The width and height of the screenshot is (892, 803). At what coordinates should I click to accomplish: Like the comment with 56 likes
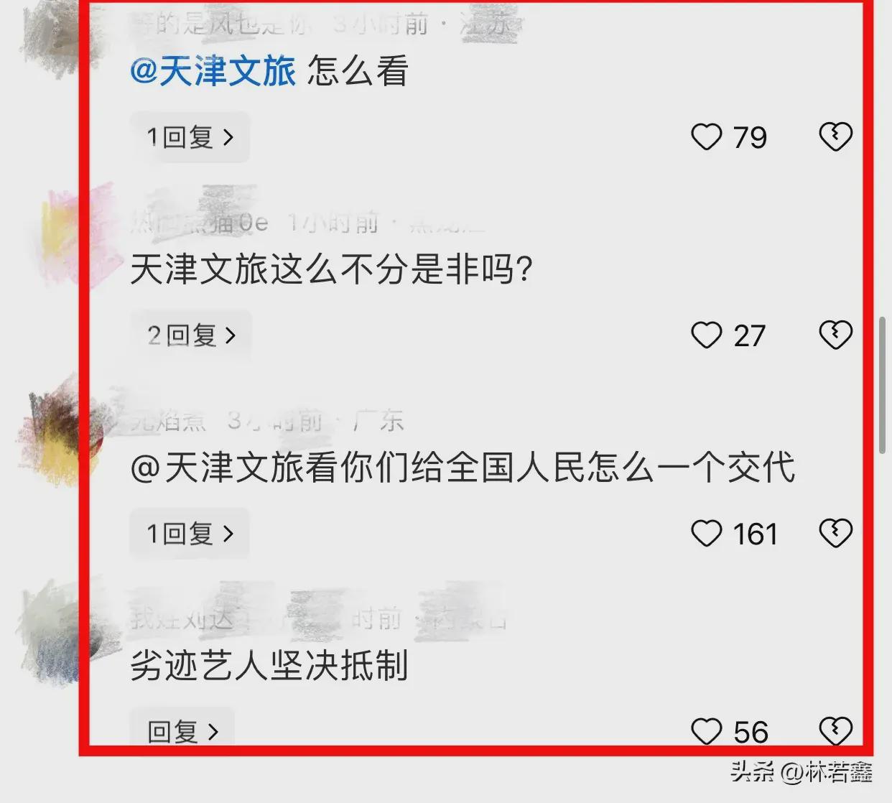coord(706,732)
